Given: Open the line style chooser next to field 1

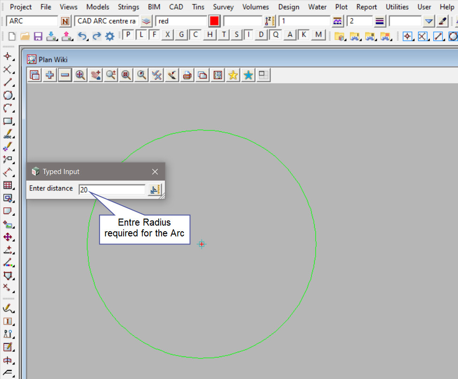Looking at the screenshot, I should [337, 21].
